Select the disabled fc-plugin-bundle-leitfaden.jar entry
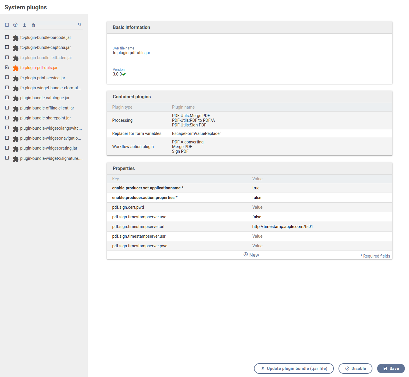Image resolution: width=409 pixels, height=377 pixels. [x=46, y=58]
